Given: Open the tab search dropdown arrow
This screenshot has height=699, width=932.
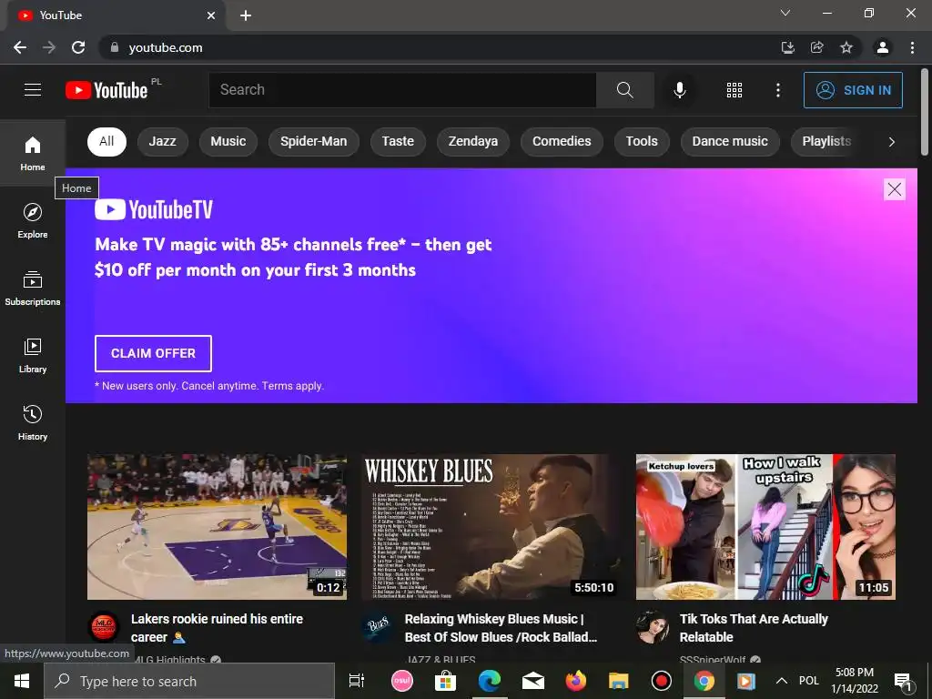Looking at the screenshot, I should [785, 13].
